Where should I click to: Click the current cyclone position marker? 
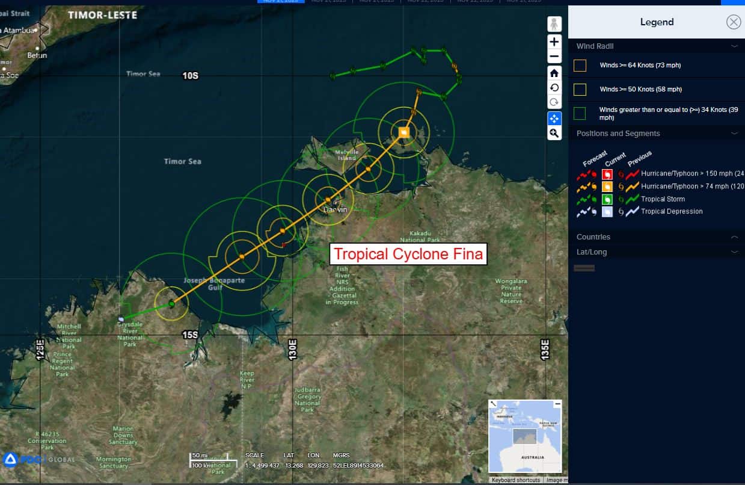(x=403, y=132)
